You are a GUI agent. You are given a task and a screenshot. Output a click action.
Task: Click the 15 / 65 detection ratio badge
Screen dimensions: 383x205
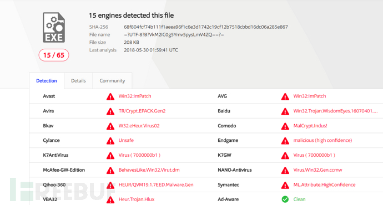[54, 55]
